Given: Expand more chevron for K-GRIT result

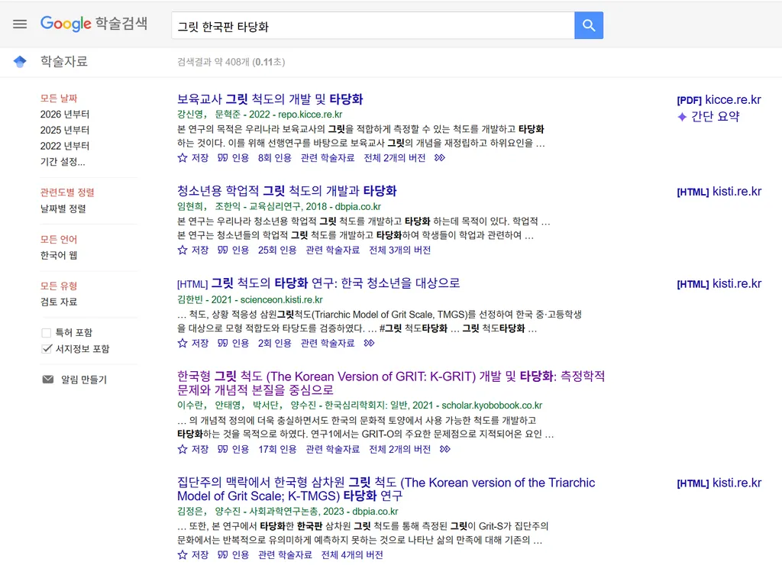Looking at the screenshot, I should 445,449.
